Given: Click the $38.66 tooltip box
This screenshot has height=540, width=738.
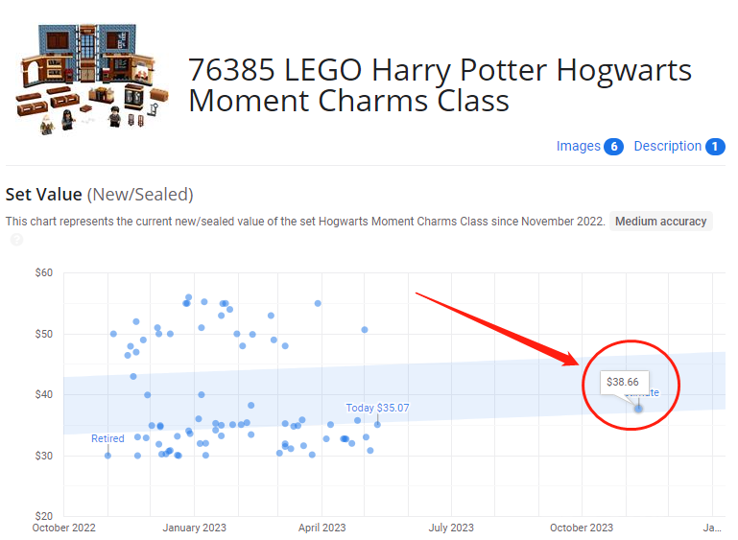Looking at the screenshot, I should pos(624,382).
